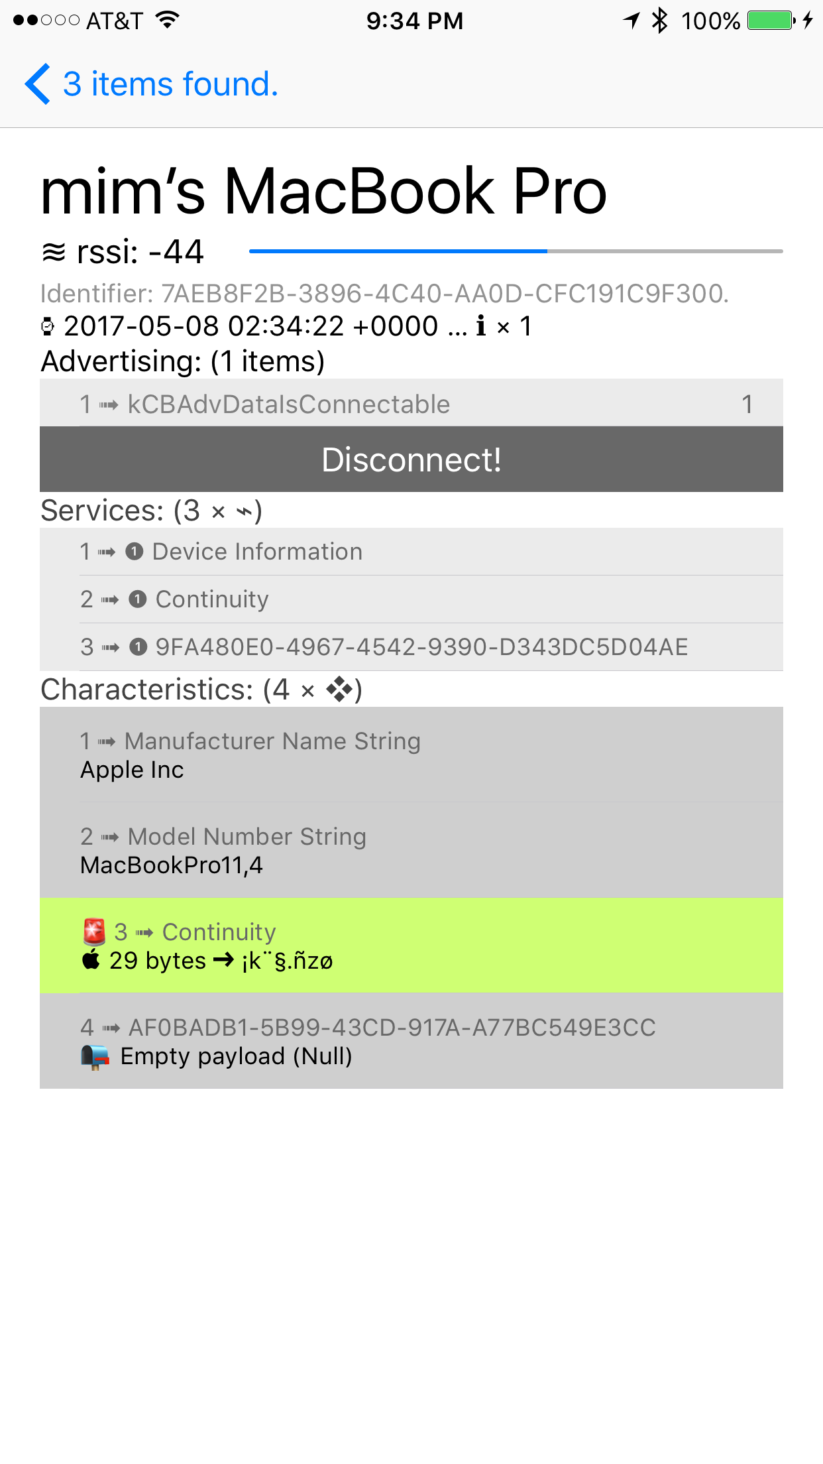Tap the back chevron in the navigation bar
Viewport: 823px width, 1464px height.
click(x=38, y=84)
